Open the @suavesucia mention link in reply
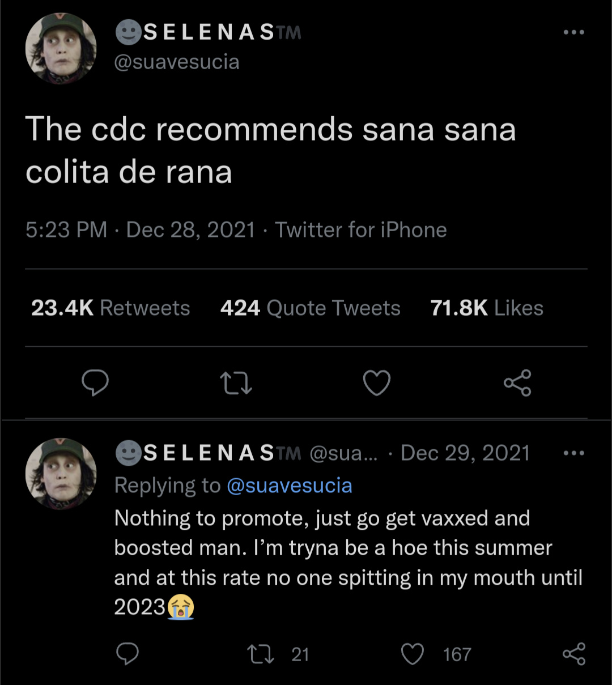 [290, 486]
